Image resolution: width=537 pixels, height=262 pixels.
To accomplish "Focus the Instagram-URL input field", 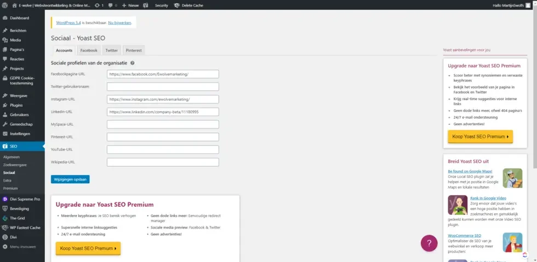I will click(163, 99).
